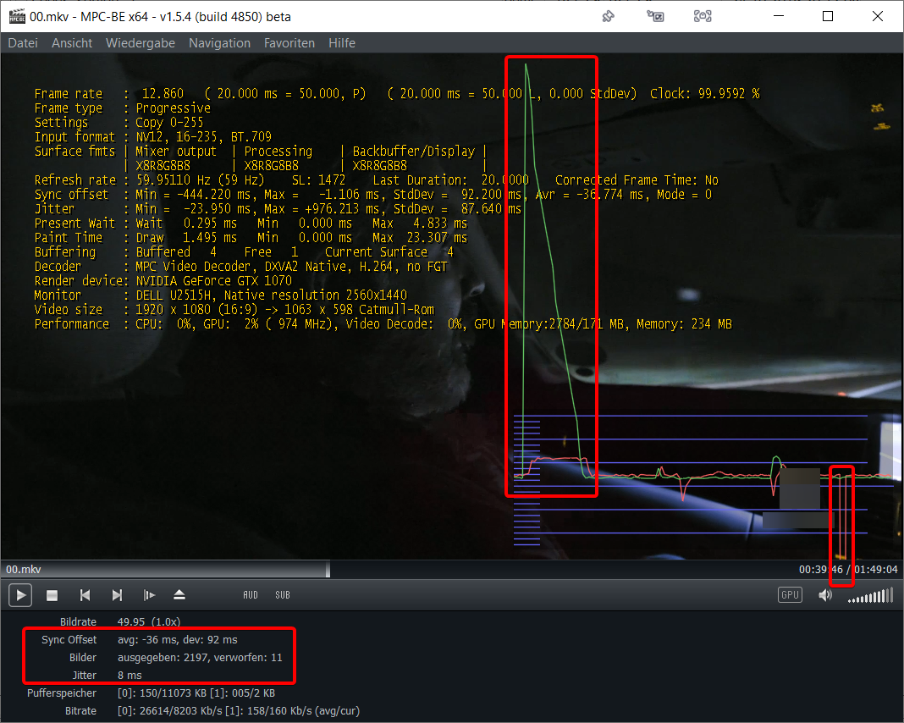This screenshot has height=723, width=904.
Task: Click the total duration 01:49:04 display
Action: point(876,570)
